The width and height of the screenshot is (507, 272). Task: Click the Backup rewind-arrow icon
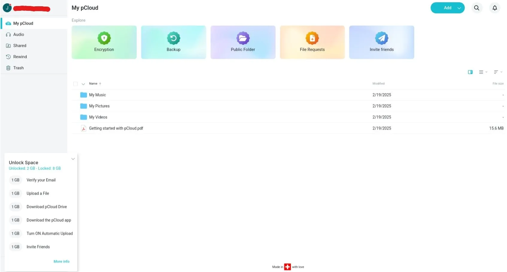(x=174, y=38)
